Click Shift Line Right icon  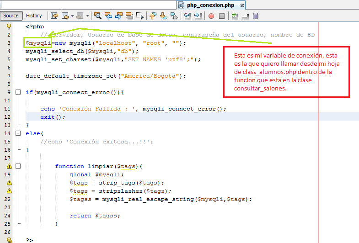[x=198, y=16]
